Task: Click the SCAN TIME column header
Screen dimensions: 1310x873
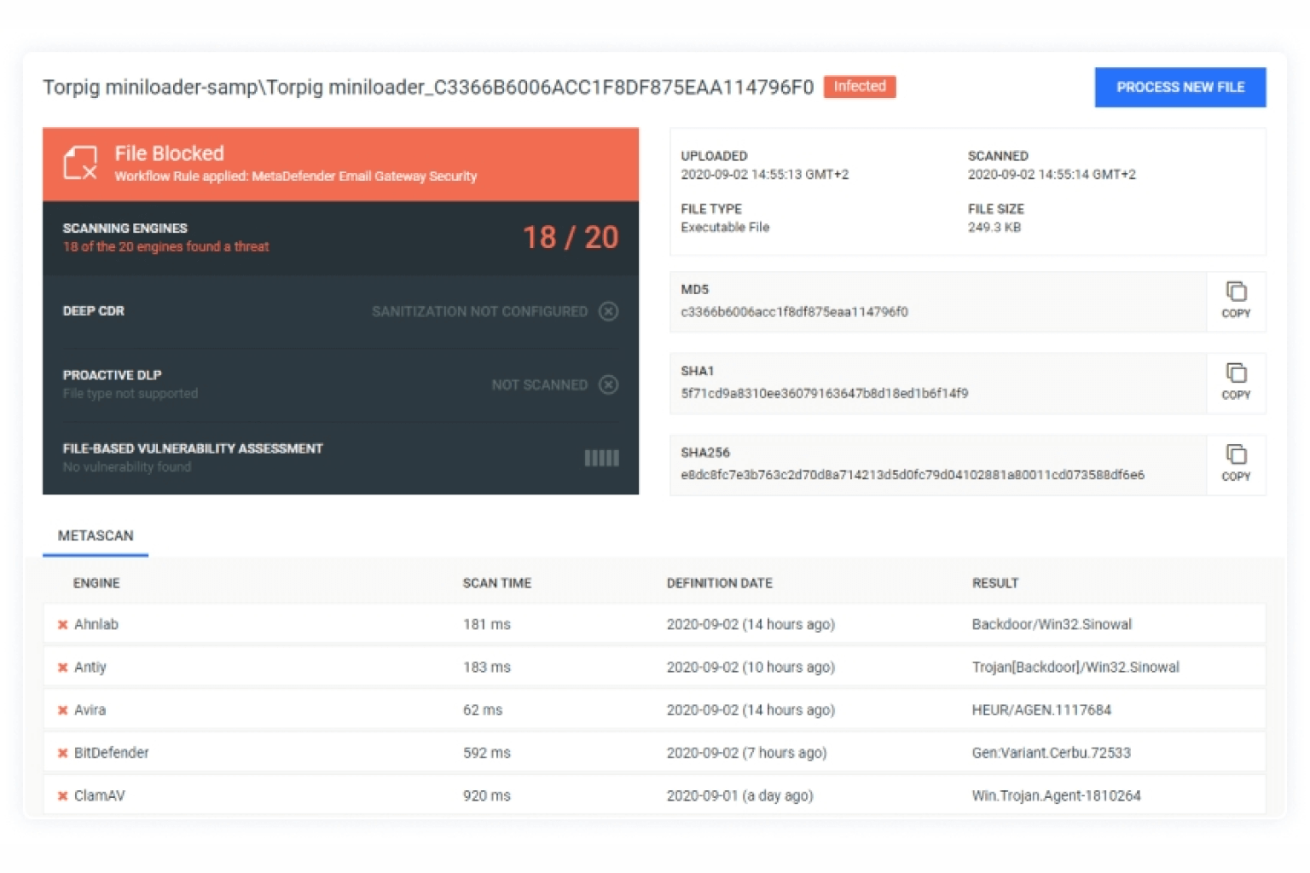Action: pyautogui.click(x=496, y=583)
